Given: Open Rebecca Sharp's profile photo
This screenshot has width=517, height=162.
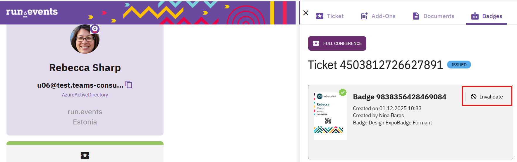Looking at the screenshot, I should click(85, 39).
